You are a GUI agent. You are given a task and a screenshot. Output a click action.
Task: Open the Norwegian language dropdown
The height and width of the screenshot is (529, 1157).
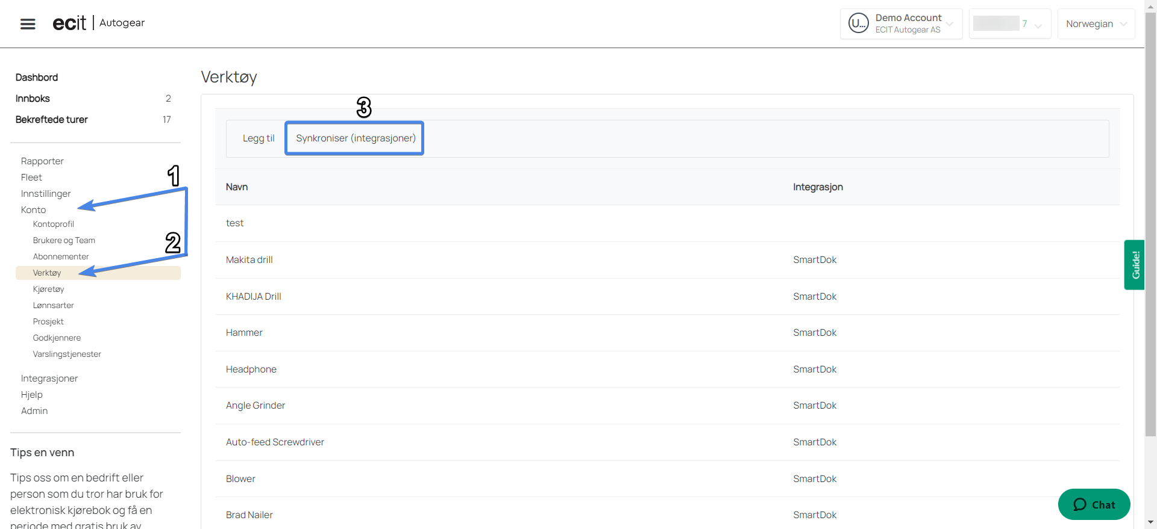point(1096,24)
